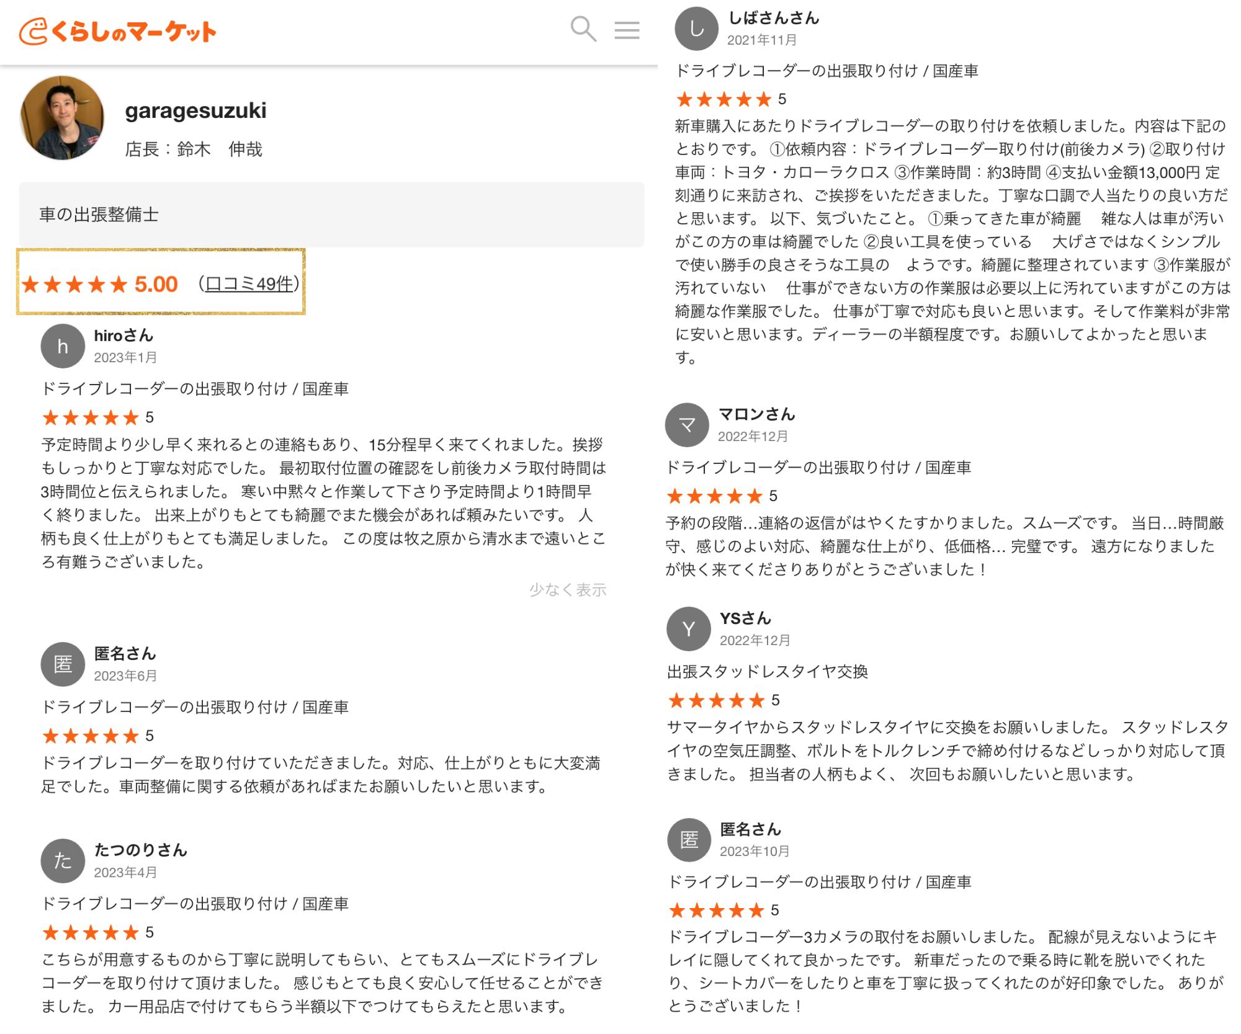Click the くらしのマーケット logo

click(118, 32)
